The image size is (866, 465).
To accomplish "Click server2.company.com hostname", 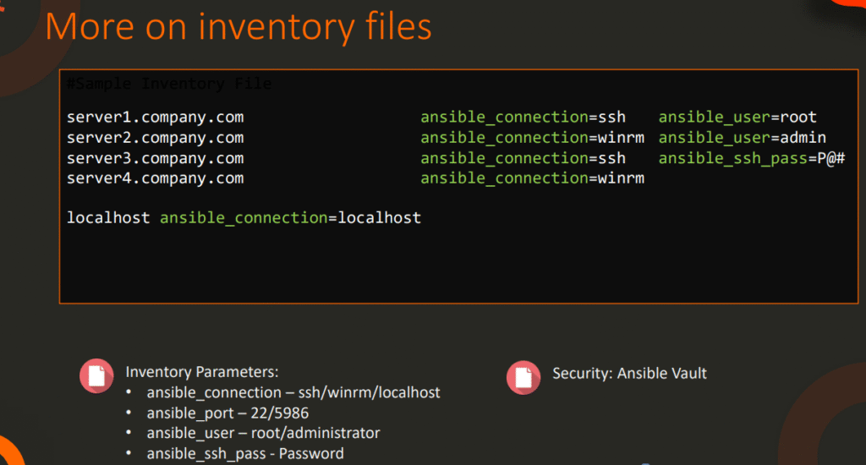I will [x=156, y=138].
